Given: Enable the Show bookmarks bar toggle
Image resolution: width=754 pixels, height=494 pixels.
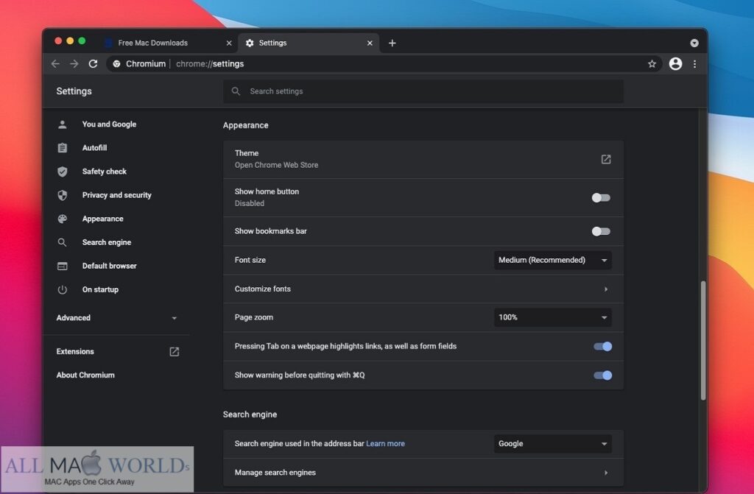Looking at the screenshot, I should coord(601,231).
